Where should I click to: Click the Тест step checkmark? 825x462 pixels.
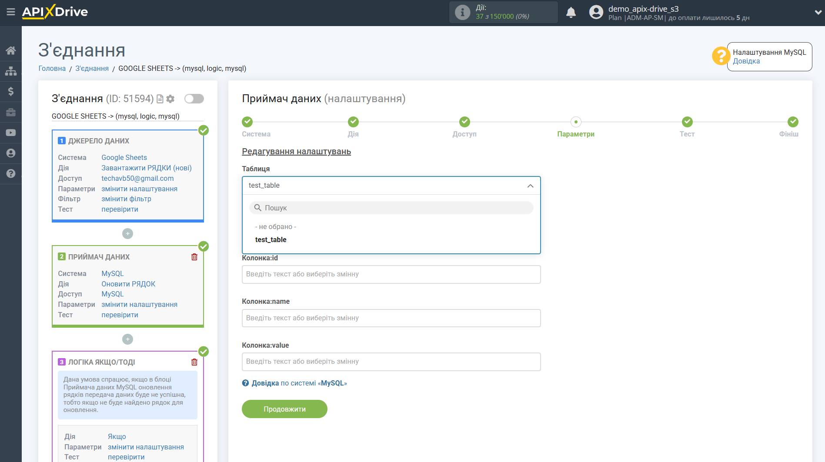687,122
